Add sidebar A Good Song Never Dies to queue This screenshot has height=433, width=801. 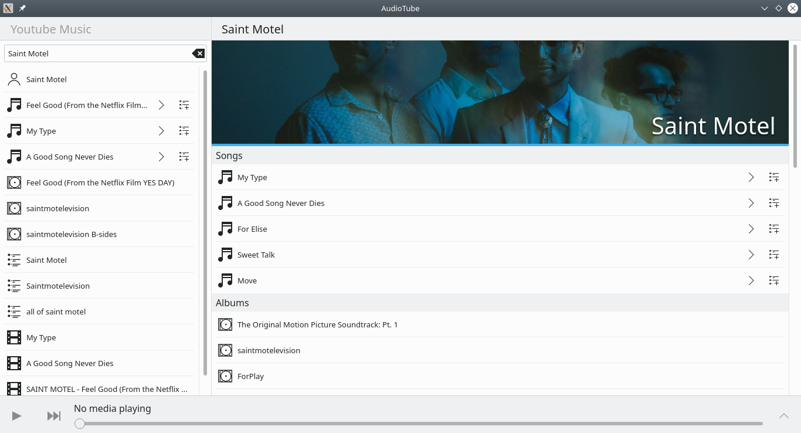(x=184, y=157)
